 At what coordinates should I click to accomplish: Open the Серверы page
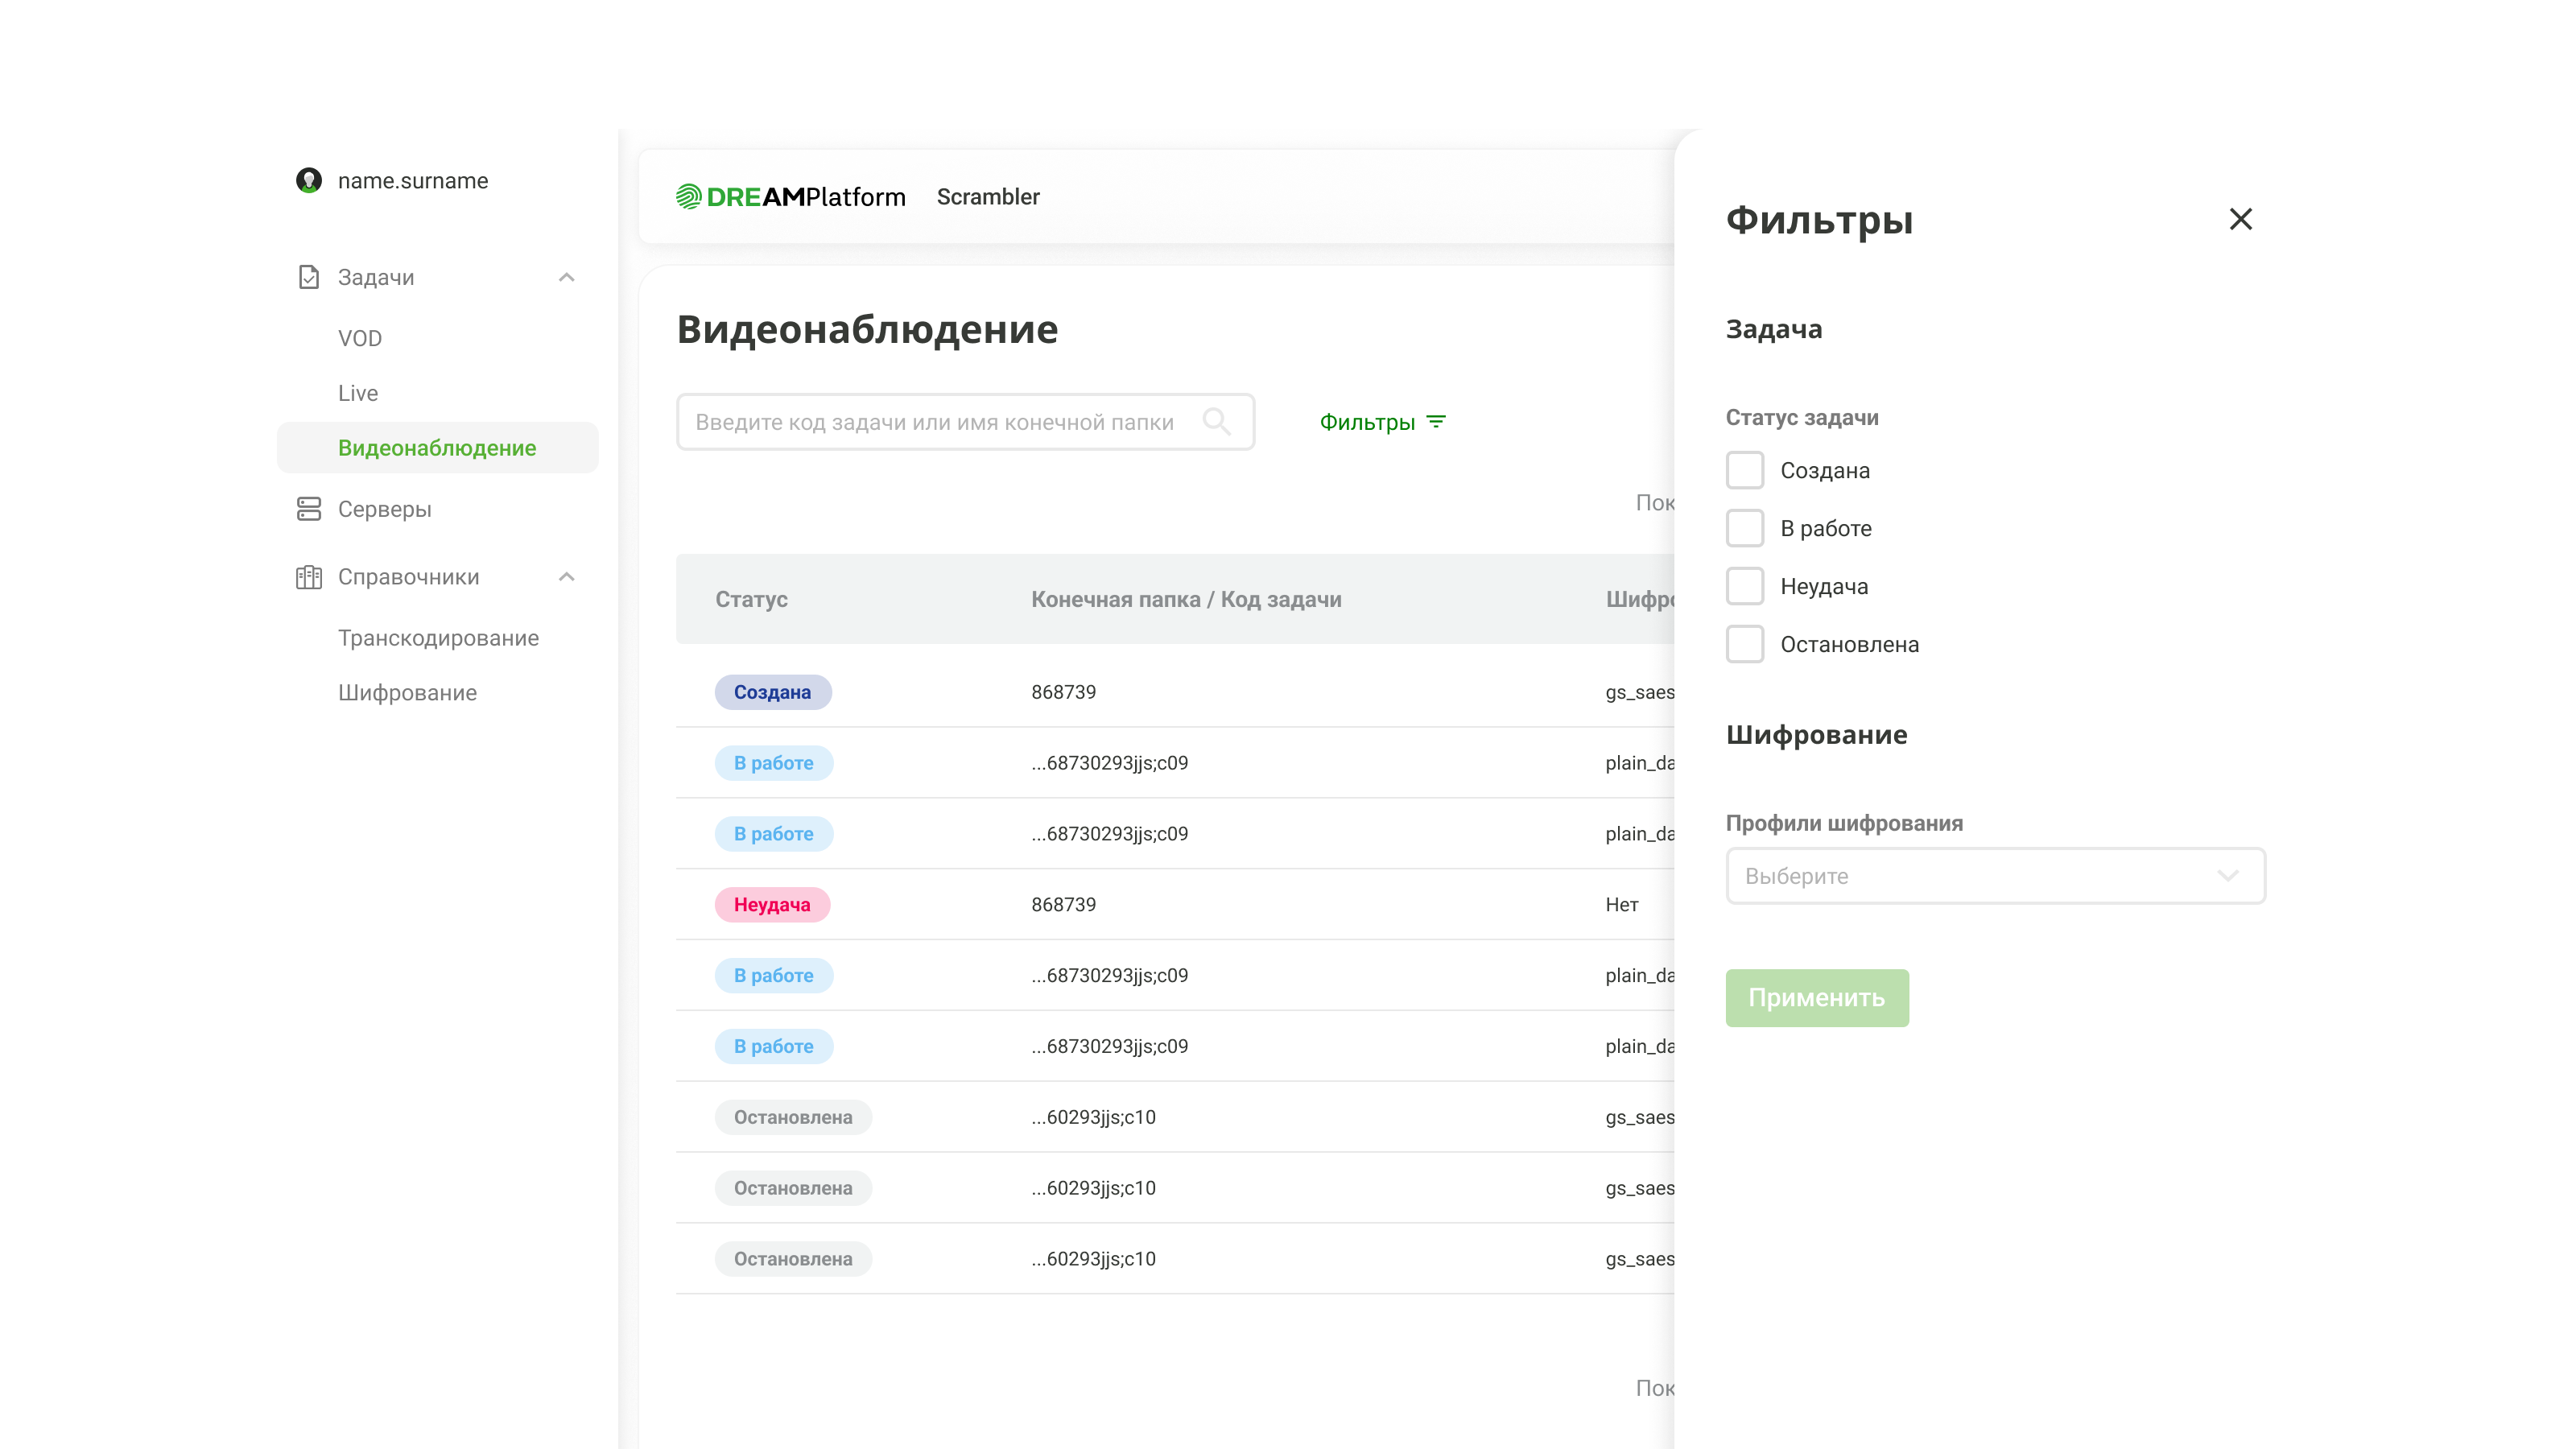point(385,509)
